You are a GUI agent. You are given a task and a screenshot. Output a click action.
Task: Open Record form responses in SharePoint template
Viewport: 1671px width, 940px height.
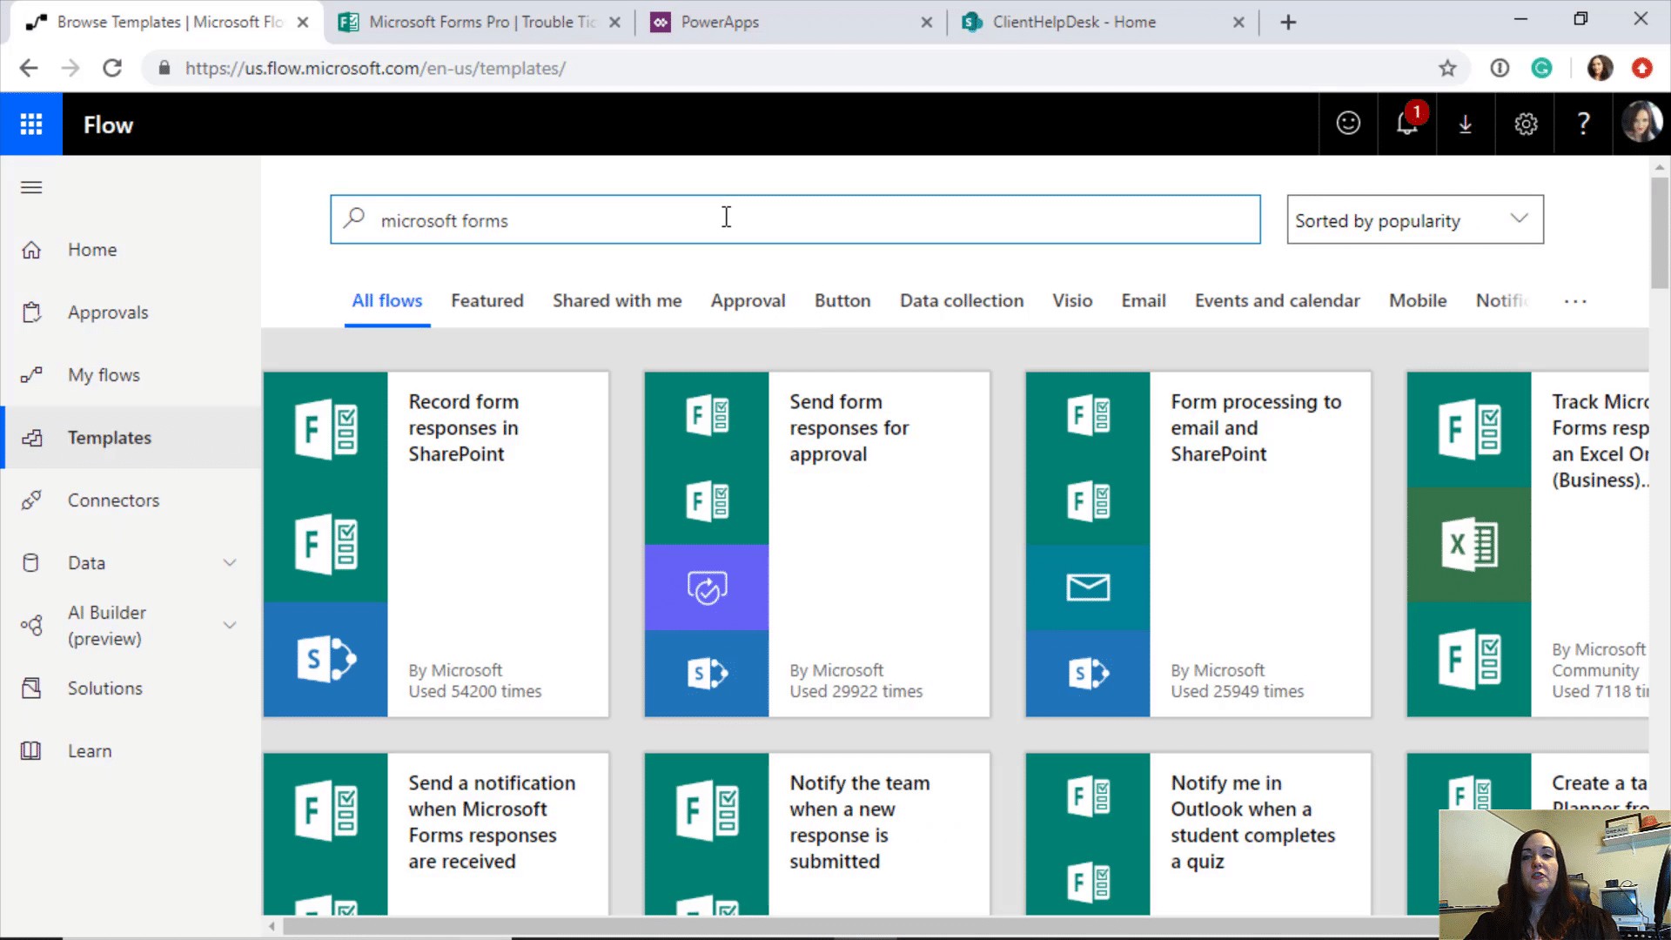click(436, 545)
